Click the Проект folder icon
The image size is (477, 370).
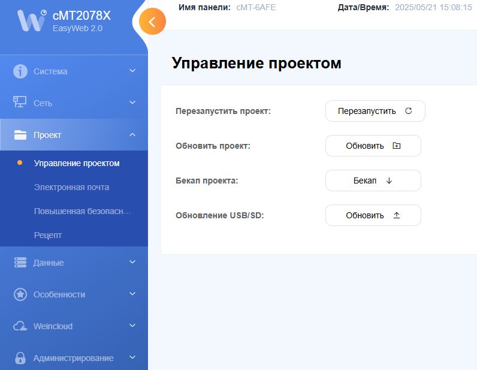pyautogui.click(x=20, y=135)
